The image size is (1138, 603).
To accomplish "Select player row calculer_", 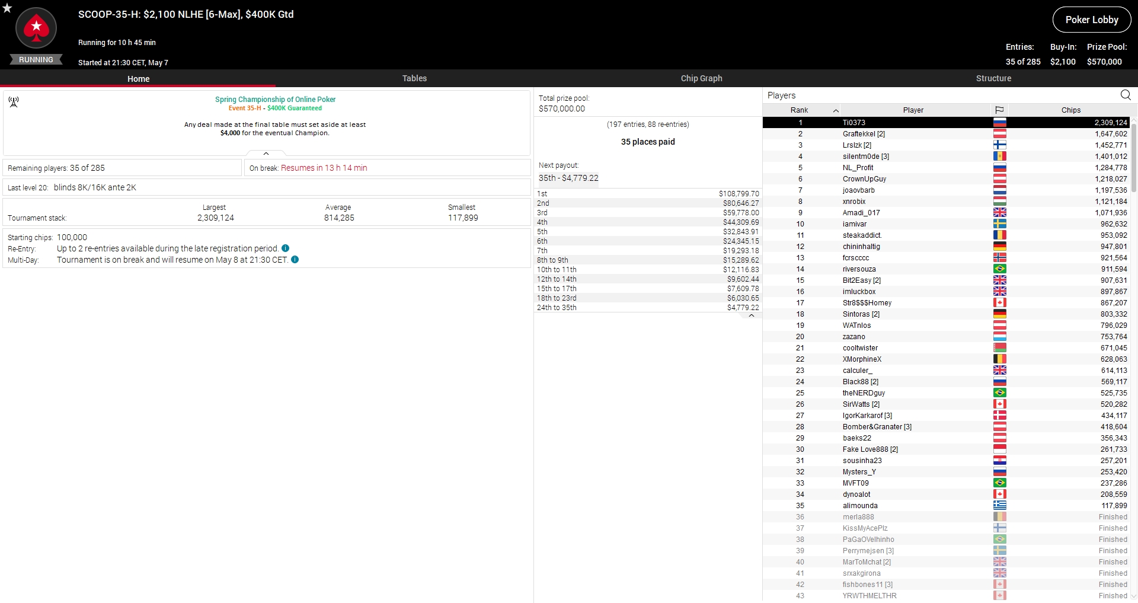I will (947, 371).
